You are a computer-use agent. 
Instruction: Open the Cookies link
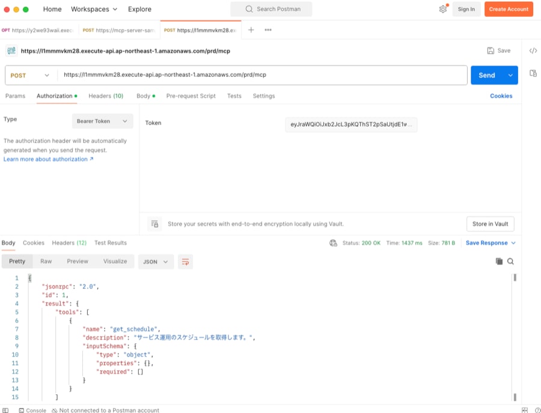click(x=501, y=96)
